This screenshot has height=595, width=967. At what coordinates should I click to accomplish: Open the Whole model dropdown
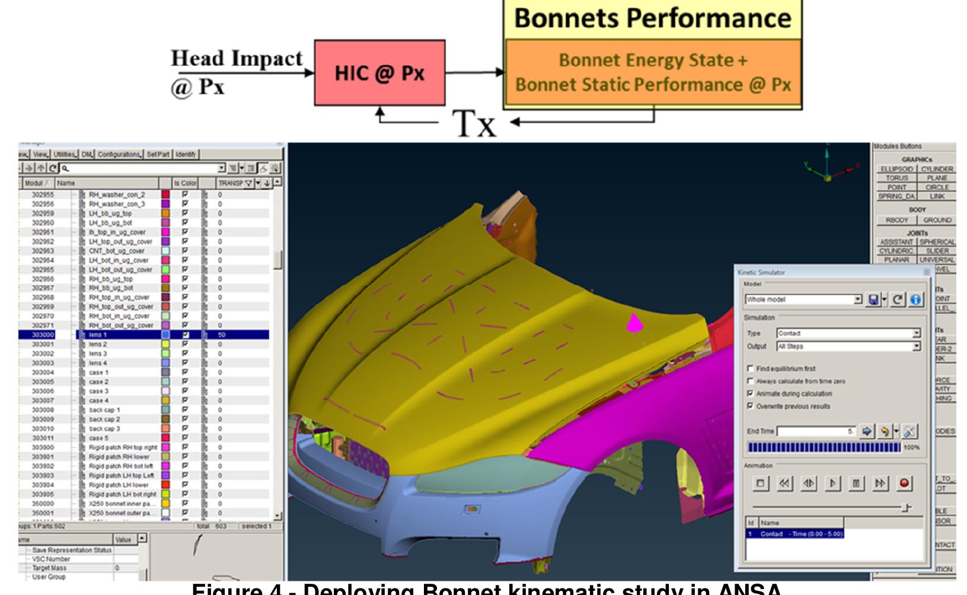click(x=858, y=300)
